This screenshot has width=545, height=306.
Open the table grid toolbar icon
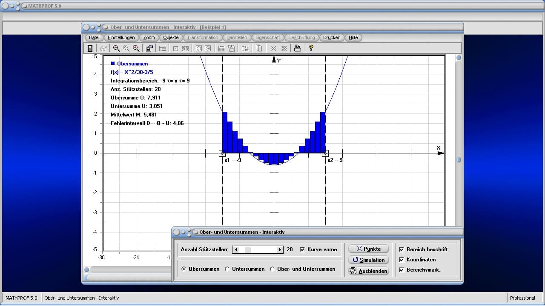click(221, 48)
